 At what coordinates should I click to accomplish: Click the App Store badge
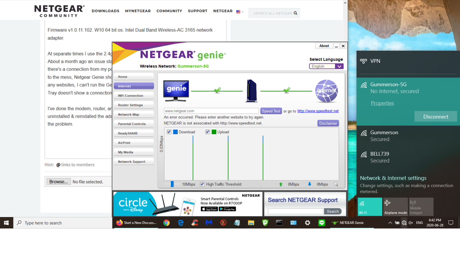pyautogui.click(x=209, y=209)
